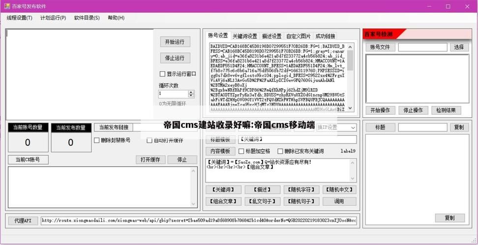Viewport: 478px width, 245px height.
Task: Click the content template scrollbar down arrow
Action: point(353,178)
